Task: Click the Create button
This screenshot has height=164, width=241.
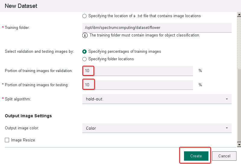Action: (196, 156)
